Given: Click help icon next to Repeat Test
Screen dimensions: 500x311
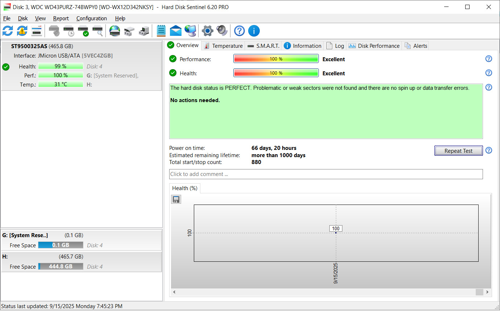Looking at the screenshot, I should coord(489,150).
